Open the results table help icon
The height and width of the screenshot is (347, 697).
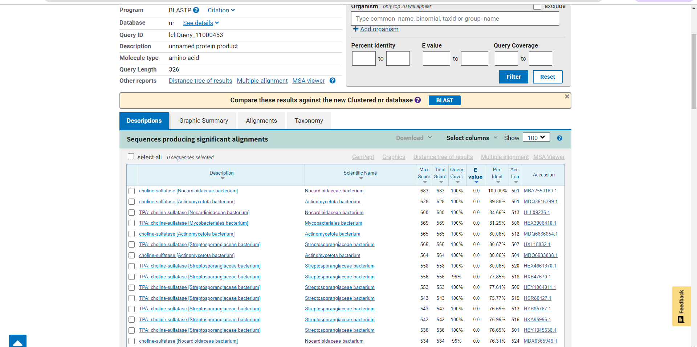click(x=559, y=138)
